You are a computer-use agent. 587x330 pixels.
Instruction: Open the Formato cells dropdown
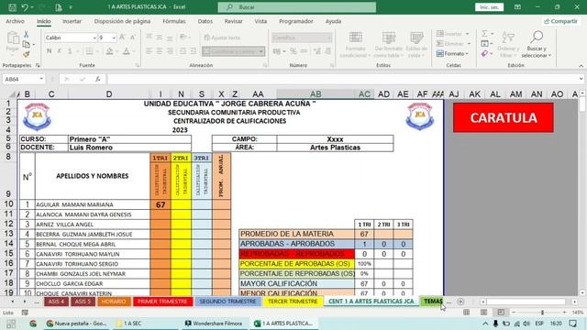pyautogui.click(x=452, y=54)
